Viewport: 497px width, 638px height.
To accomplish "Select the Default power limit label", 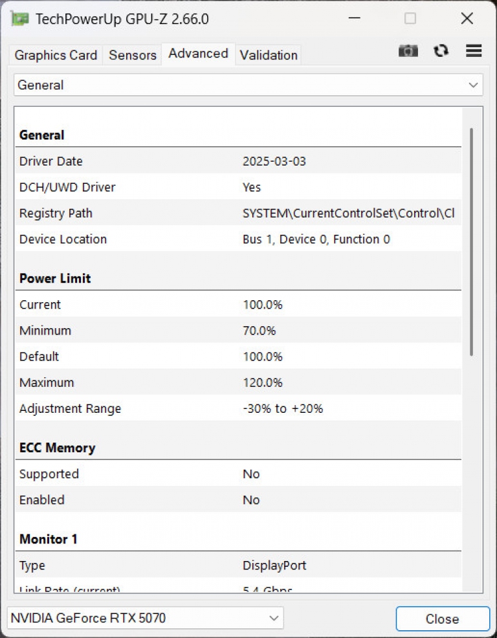I will point(39,357).
